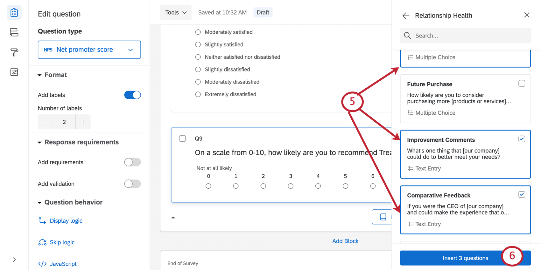Turn off the Add labels toggle
Screen dimensions: 541x270
[132, 95]
